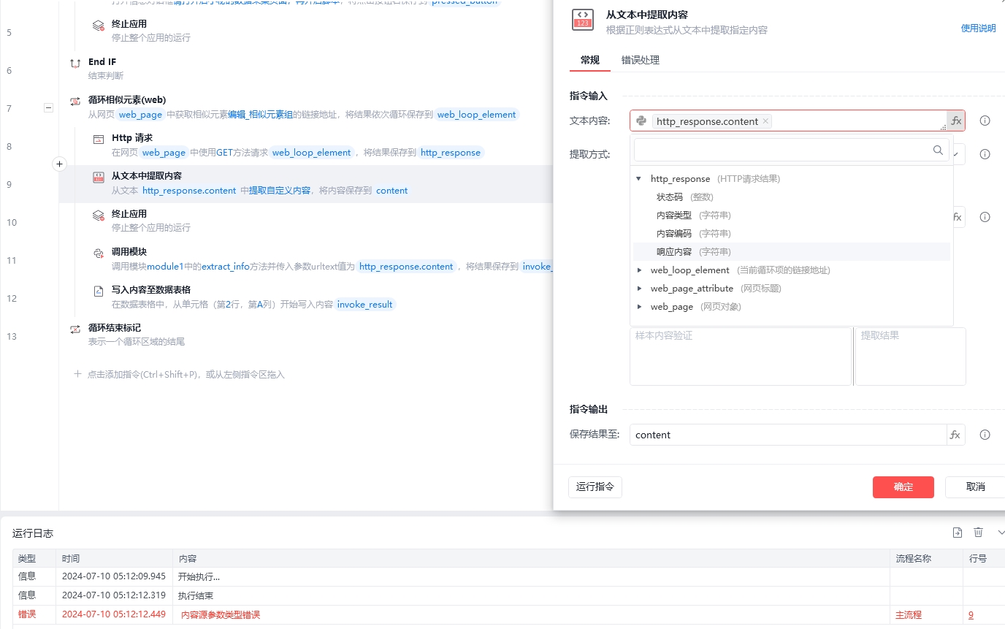Screen dimensions: 1005x629
Task: Select 响应内容 (字符串) from the variable list
Action: click(x=792, y=252)
